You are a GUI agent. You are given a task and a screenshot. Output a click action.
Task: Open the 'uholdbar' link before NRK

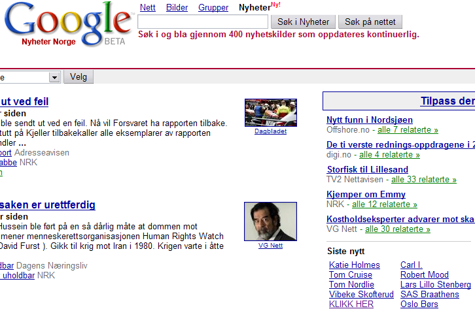coord(17,275)
